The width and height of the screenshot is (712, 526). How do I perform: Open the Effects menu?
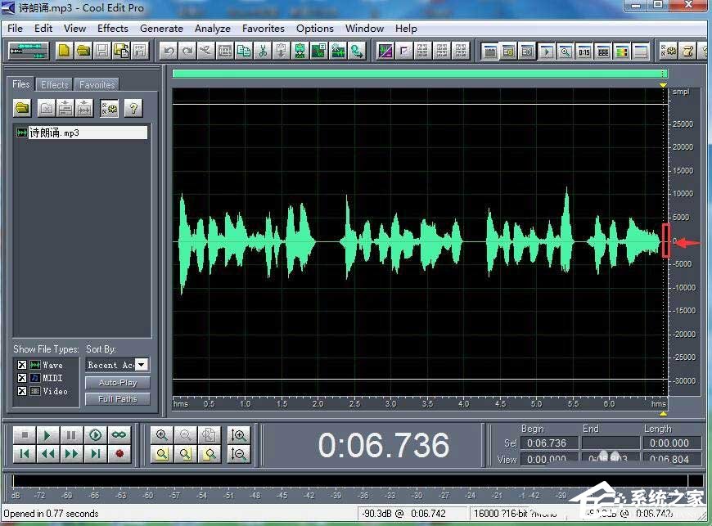[113, 28]
